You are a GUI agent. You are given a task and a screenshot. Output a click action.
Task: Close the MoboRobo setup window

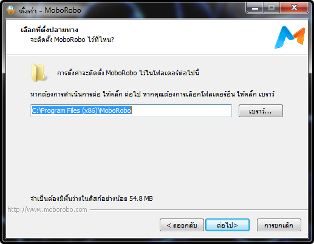(x=294, y=8)
